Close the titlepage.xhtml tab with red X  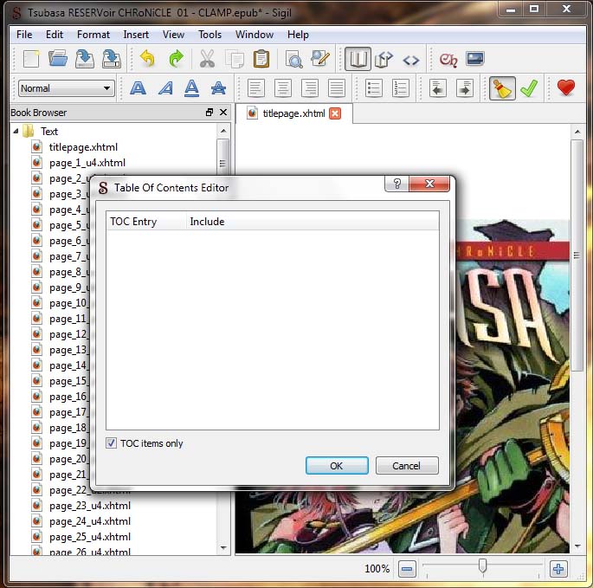tap(335, 113)
